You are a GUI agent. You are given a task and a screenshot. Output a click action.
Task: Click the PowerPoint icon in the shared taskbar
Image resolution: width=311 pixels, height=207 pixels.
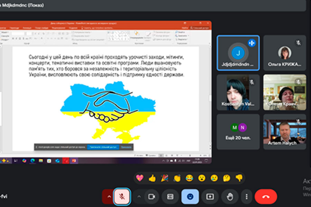[x=74, y=161]
